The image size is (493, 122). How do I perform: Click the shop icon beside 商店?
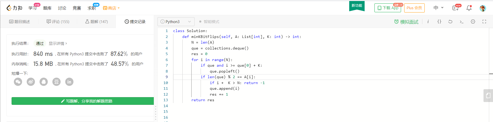click(105, 8)
